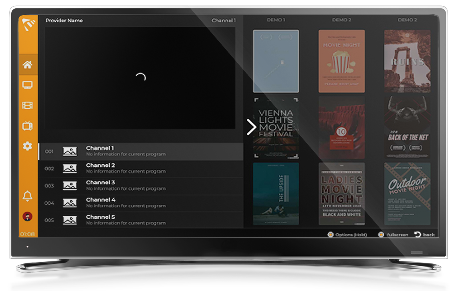Open the settings gear icon
This screenshot has height=291, width=452.
click(x=27, y=146)
